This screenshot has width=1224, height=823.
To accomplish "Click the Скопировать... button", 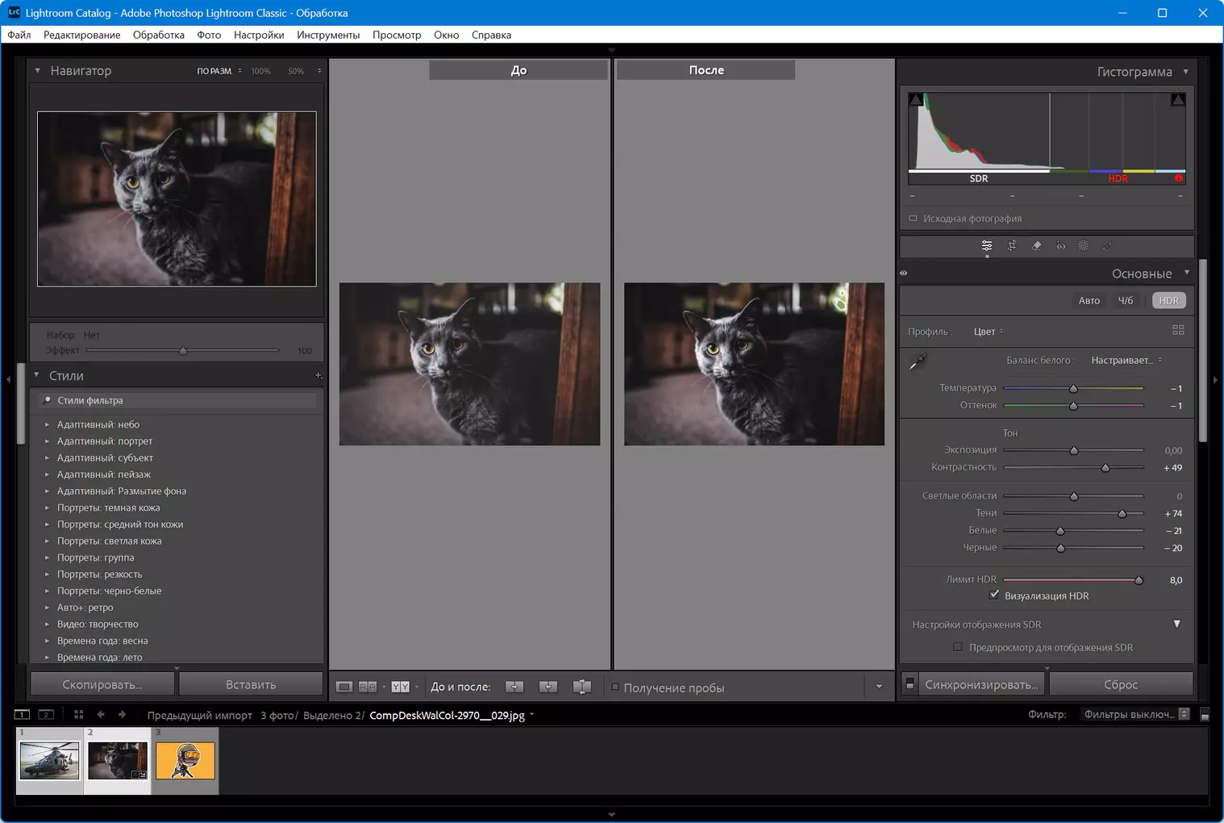I will (x=102, y=684).
